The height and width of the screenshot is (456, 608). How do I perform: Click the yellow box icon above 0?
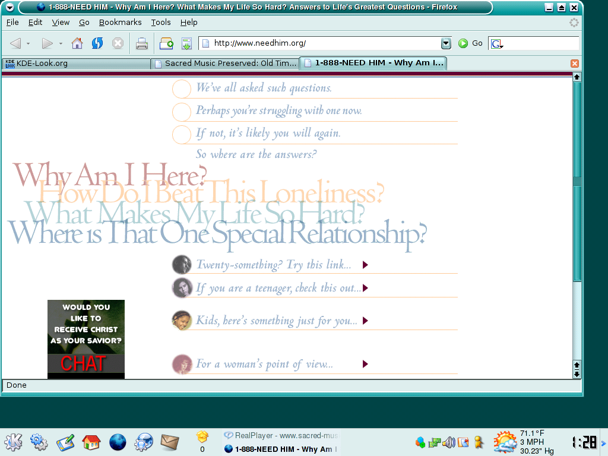pyautogui.click(x=202, y=437)
